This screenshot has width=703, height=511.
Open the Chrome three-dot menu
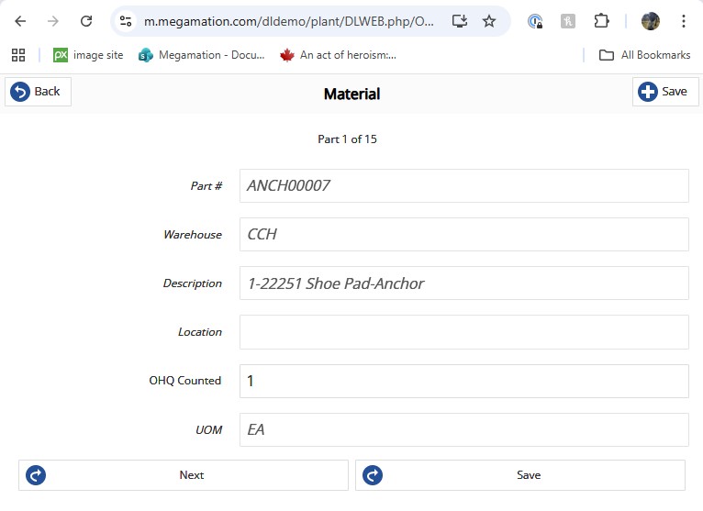click(684, 21)
